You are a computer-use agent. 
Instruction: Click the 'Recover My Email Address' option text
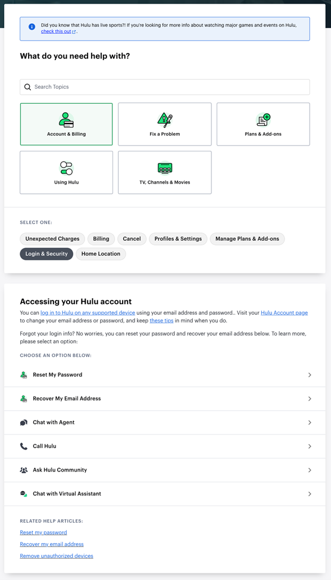[x=67, y=398]
